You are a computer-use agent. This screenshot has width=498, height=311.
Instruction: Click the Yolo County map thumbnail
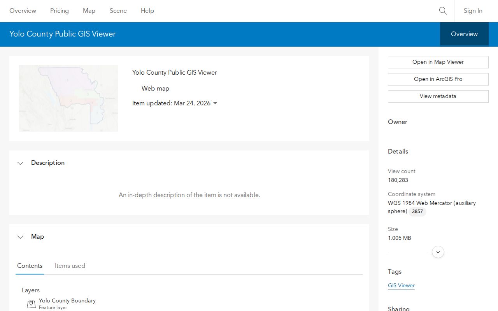click(68, 98)
